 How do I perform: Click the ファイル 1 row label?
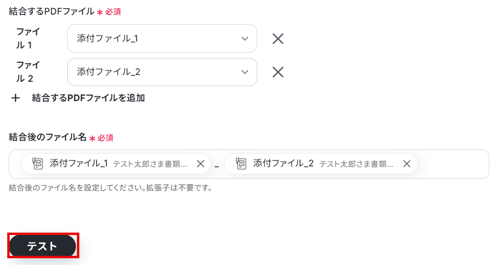click(x=28, y=39)
